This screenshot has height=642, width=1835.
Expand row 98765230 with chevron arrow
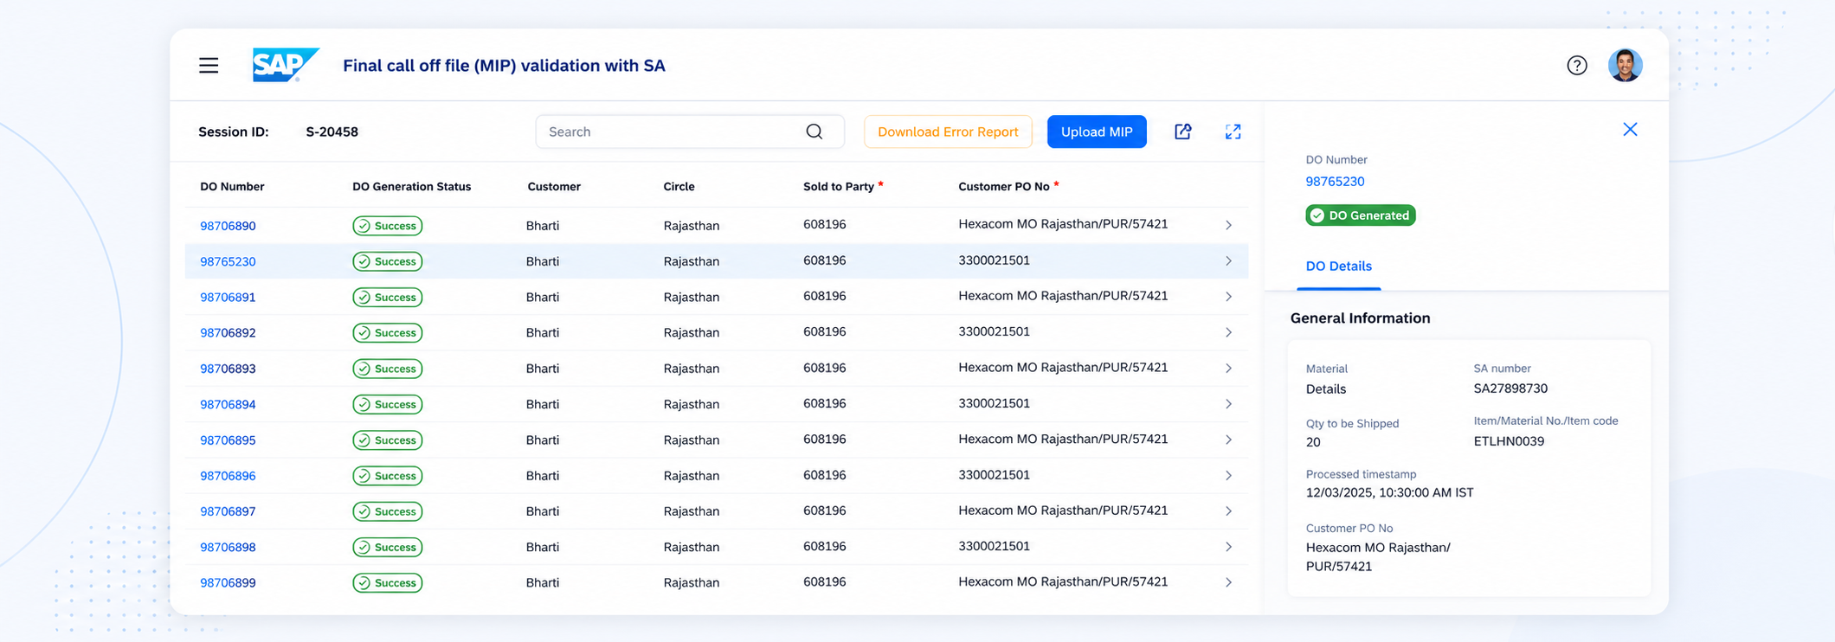(1228, 260)
